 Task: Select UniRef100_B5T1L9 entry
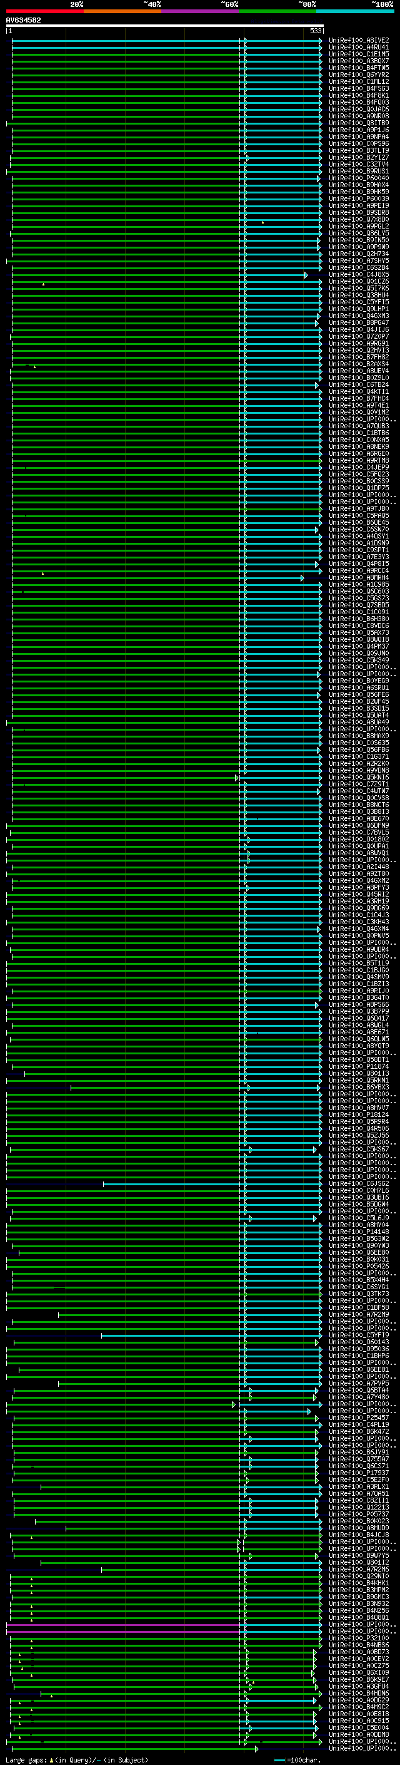(x=359, y=964)
